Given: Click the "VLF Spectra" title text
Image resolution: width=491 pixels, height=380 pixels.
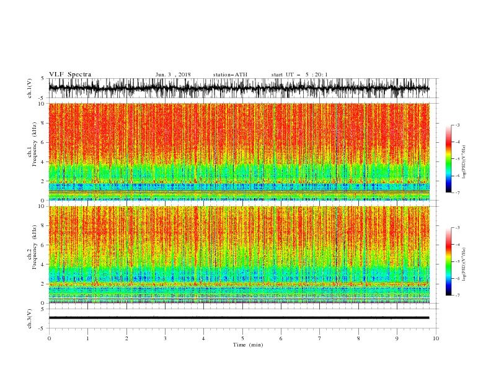Looking at the screenshot, I should click(70, 75).
